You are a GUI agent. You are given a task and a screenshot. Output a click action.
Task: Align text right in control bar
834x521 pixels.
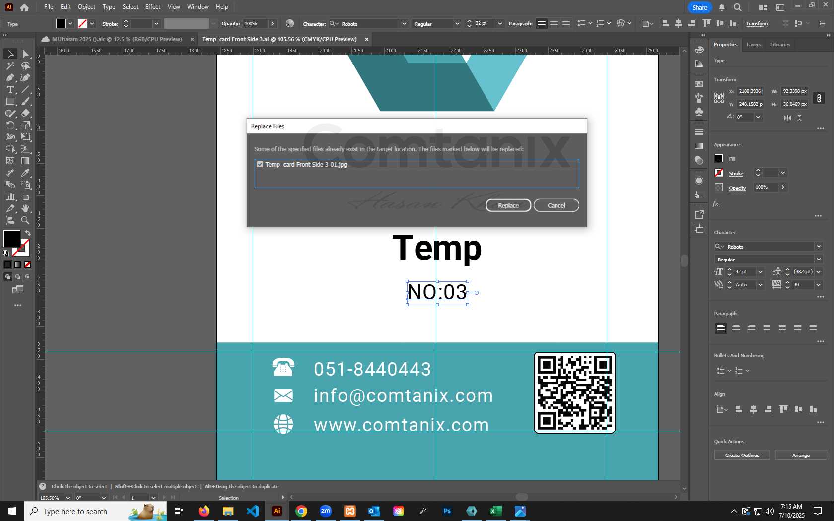click(566, 23)
